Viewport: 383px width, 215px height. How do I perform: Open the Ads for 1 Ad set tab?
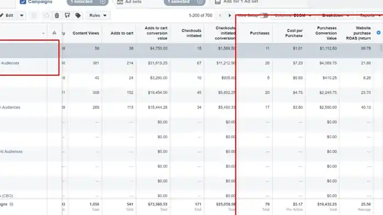241,2
